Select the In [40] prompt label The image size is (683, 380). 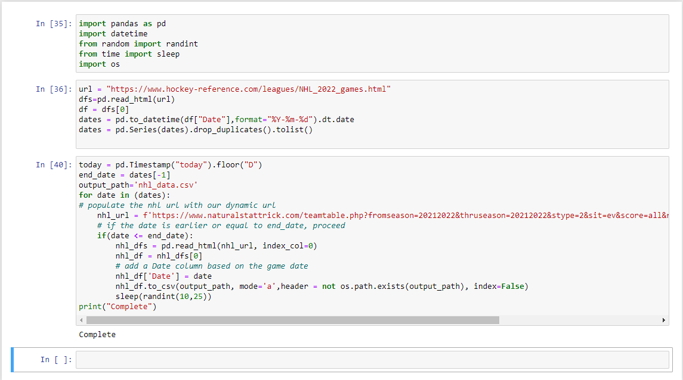pos(54,165)
